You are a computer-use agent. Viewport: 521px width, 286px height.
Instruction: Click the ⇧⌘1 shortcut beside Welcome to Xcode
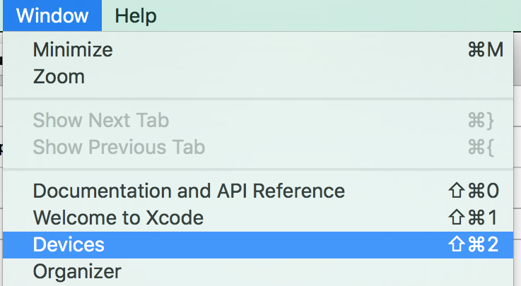click(474, 218)
